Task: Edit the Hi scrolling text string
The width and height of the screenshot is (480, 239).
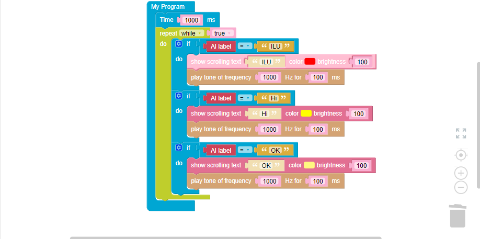Action: coord(265,113)
